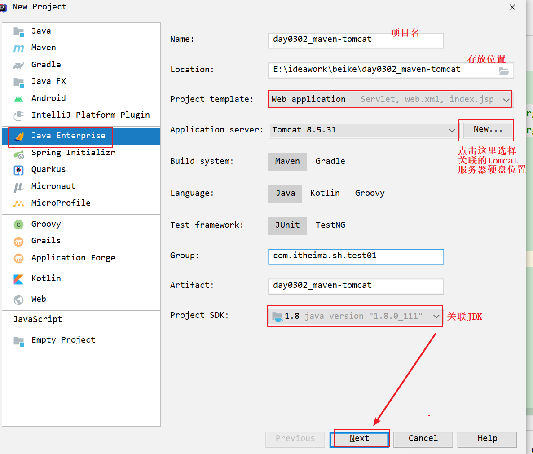Select the Quarkus icon in sidebar
Image resolution: width=533 pixels, height=454 pixels.
coord(18,170)
